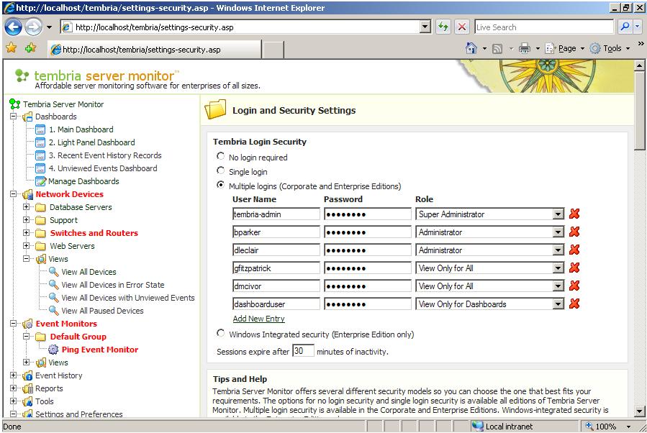Click the Stop loading red X icon
This screenshot has width=647, height=433.
[x=462, y=27]
